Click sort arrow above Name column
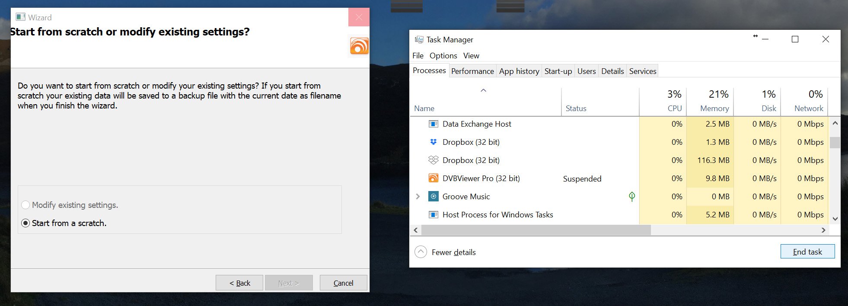The width and height of the screenshot is (848, 306). [x=484, y=90]
